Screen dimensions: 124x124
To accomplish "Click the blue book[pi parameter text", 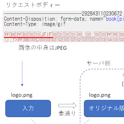I will coord(115,19).
